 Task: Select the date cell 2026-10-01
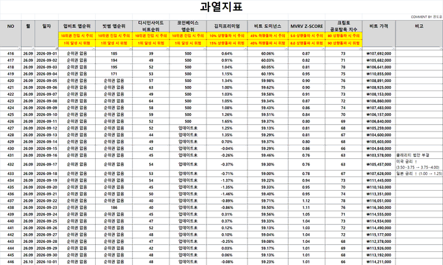pos(47,262)
